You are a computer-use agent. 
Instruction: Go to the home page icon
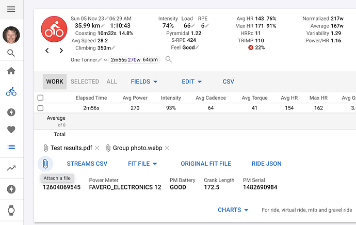point(11,71)
